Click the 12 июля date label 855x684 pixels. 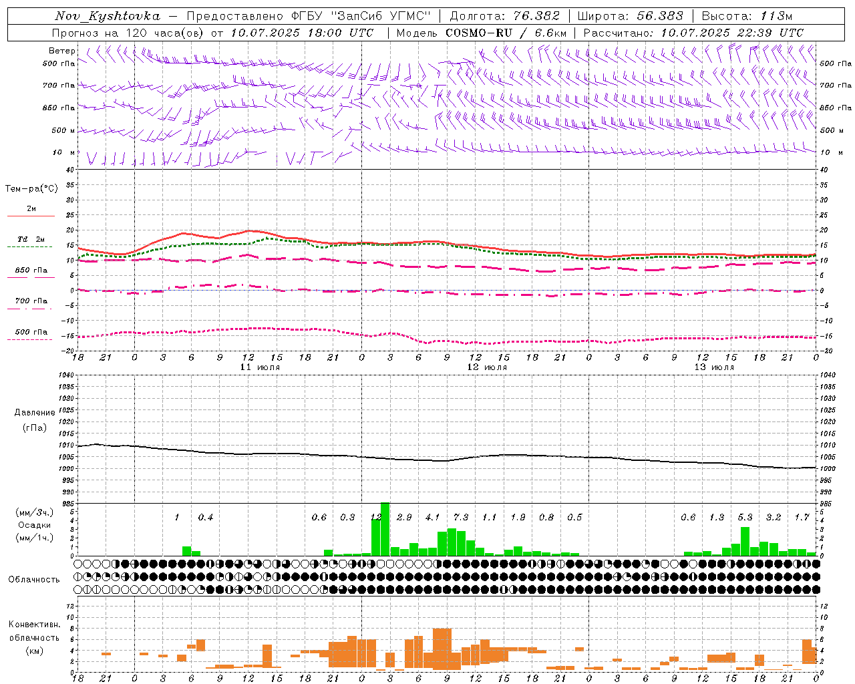pos(487,367)
